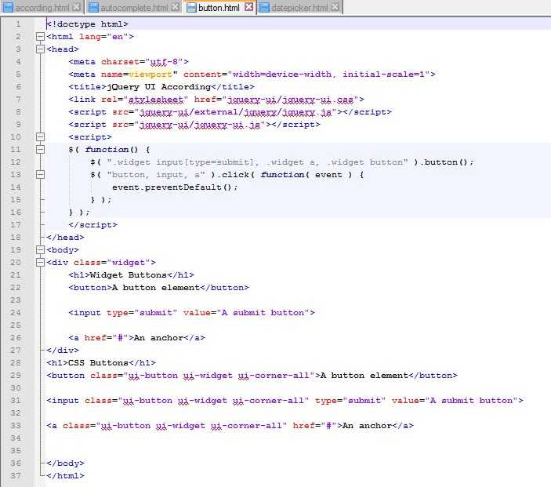Select the button.html tab
The width and height of the screenshot is (551, 487).
(219, 7)
